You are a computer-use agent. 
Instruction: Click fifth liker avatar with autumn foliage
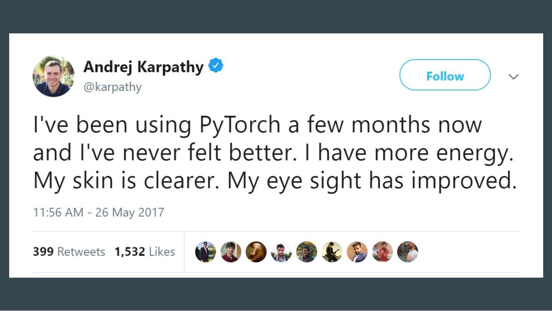tap(307, 252)
